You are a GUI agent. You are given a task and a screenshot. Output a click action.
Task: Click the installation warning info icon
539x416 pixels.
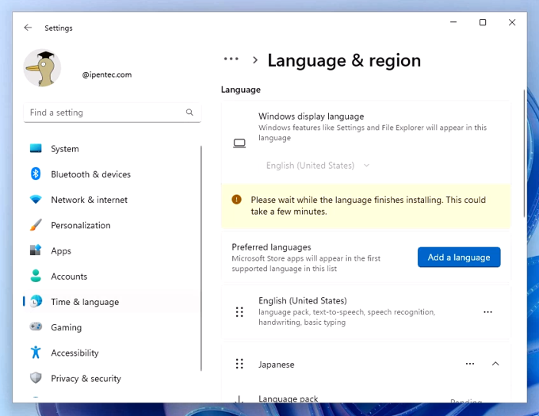tap(236, 199)
